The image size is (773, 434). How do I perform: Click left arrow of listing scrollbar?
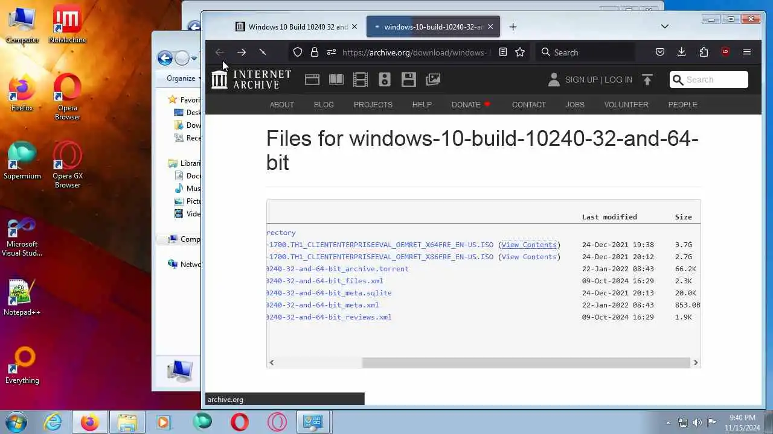click(272, 362)
